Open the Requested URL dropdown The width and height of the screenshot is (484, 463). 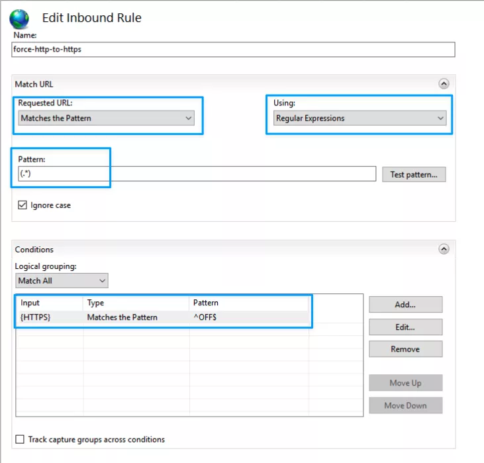(x=107, y=119)
